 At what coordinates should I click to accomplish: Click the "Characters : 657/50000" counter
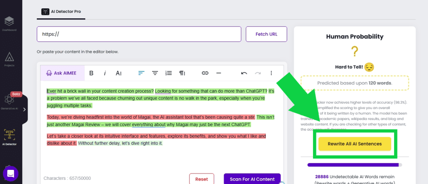(x=67, y=178)
